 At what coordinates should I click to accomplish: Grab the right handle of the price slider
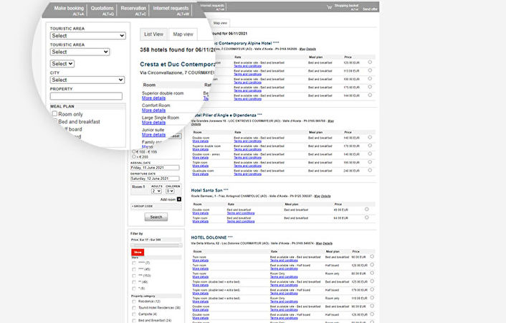(x=180, y=245)
